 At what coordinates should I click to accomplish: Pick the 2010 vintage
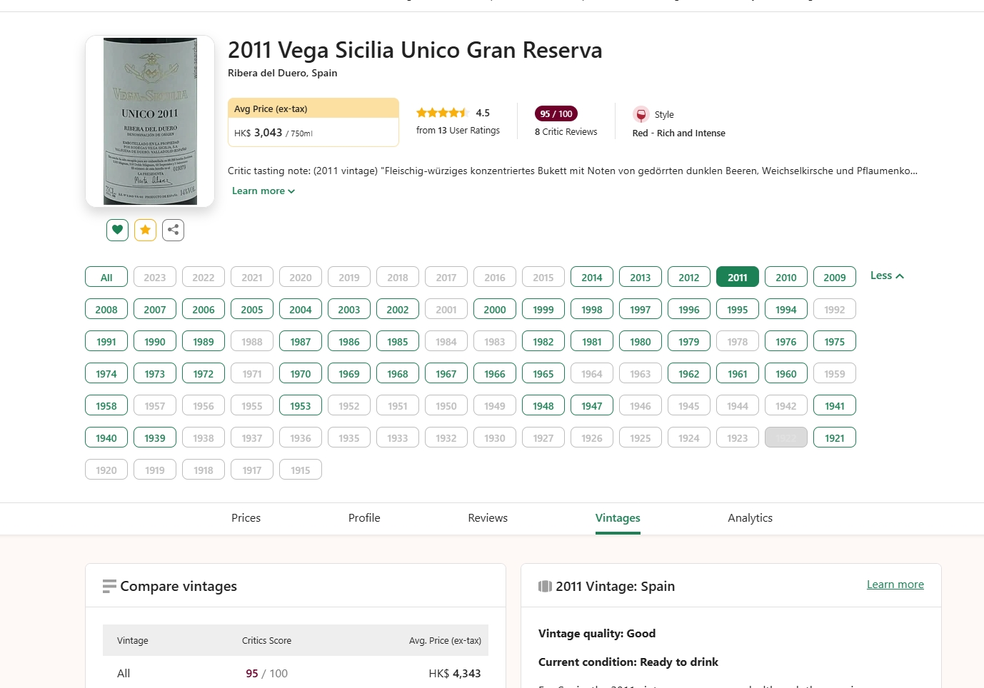click(786, 277)
